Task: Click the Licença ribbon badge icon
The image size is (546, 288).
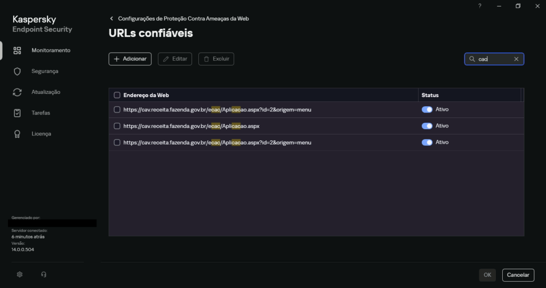Action: 17,134
